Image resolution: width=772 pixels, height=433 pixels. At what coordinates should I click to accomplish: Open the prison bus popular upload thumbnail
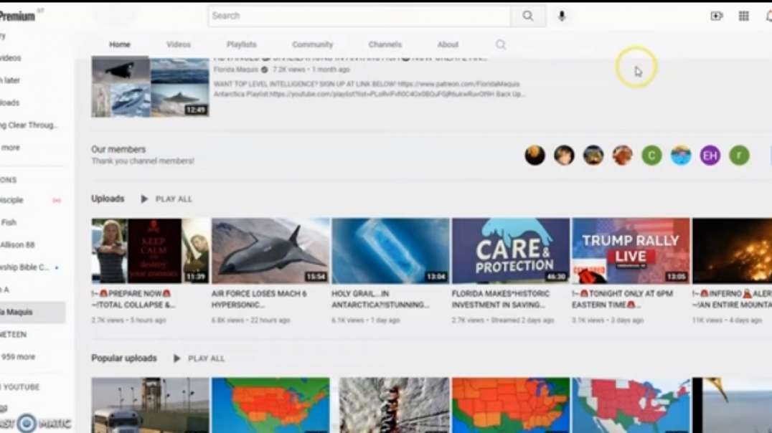[150, 406]
